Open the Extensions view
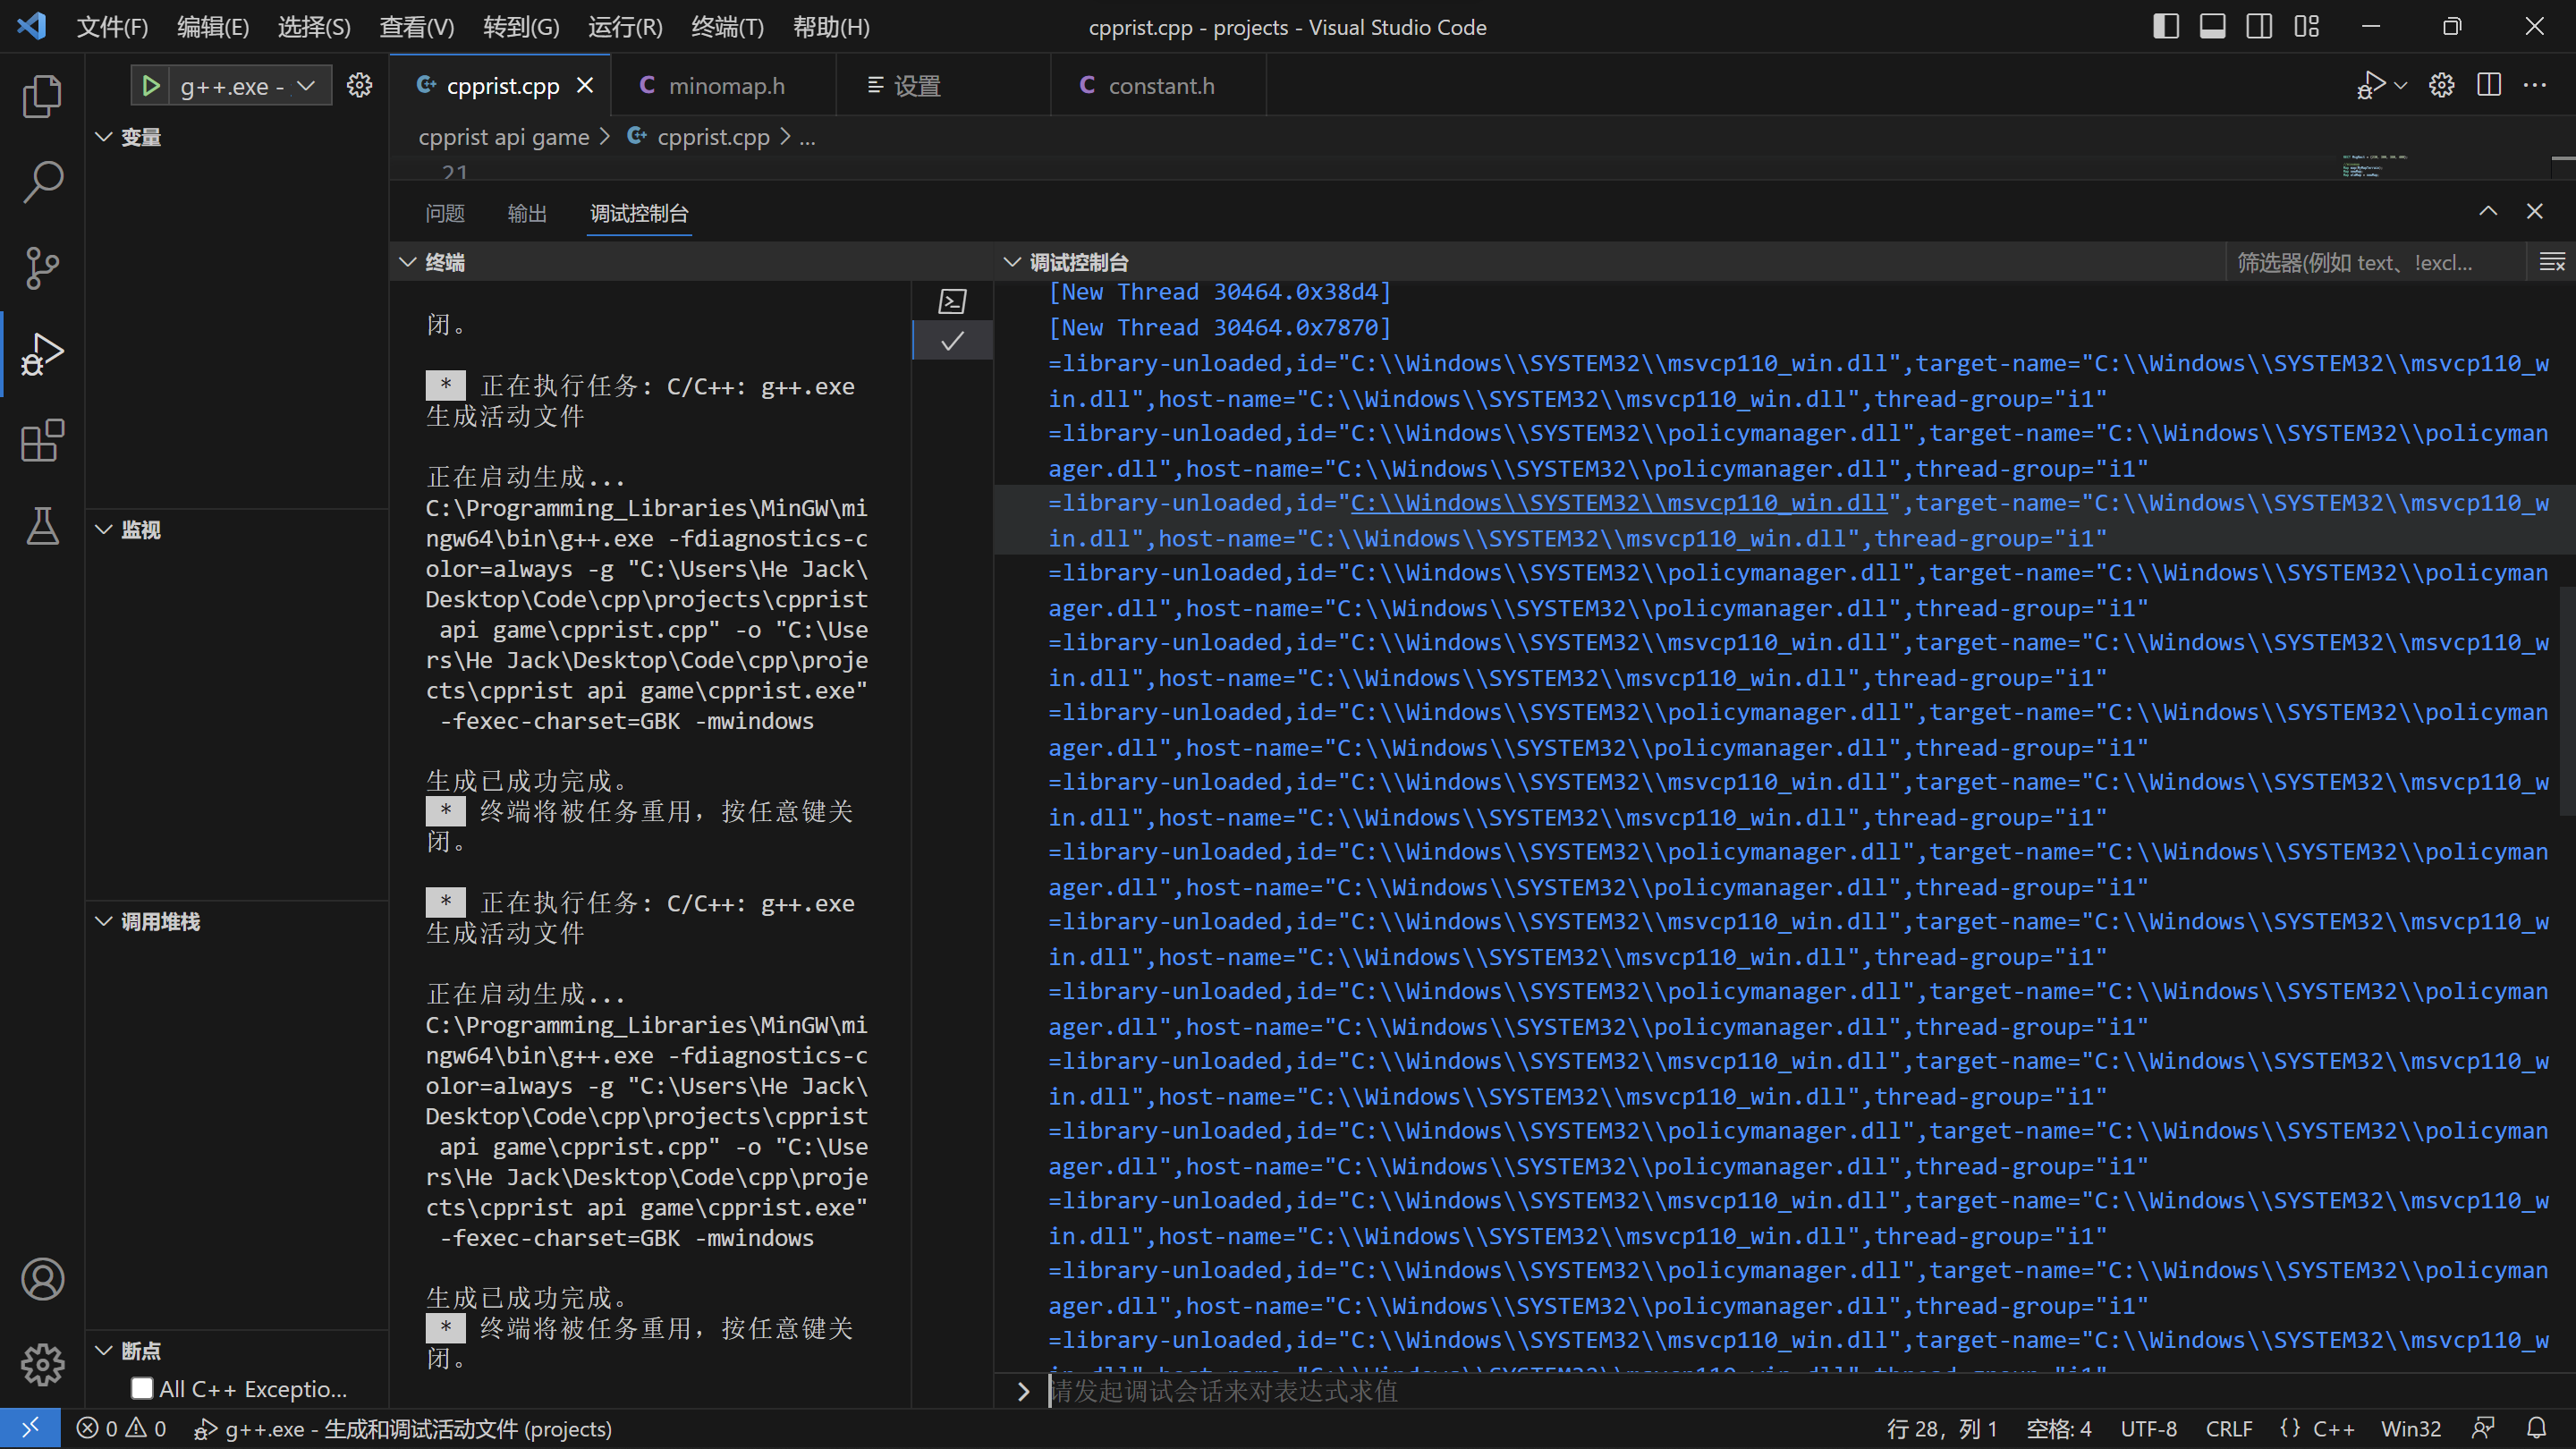Image resolution: width=2576 pixels, height=1449 pixels. [x=42, y=440]
